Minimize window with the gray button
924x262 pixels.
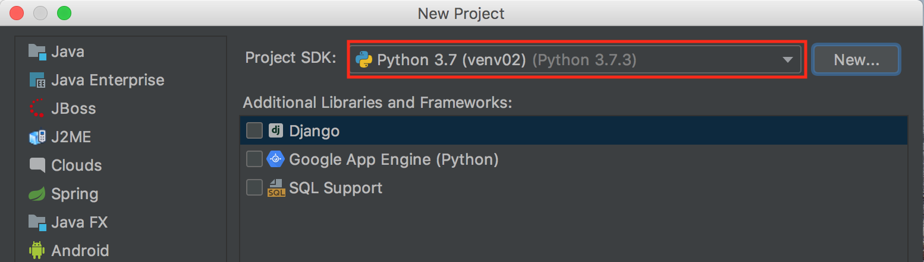tap(40, 12)
